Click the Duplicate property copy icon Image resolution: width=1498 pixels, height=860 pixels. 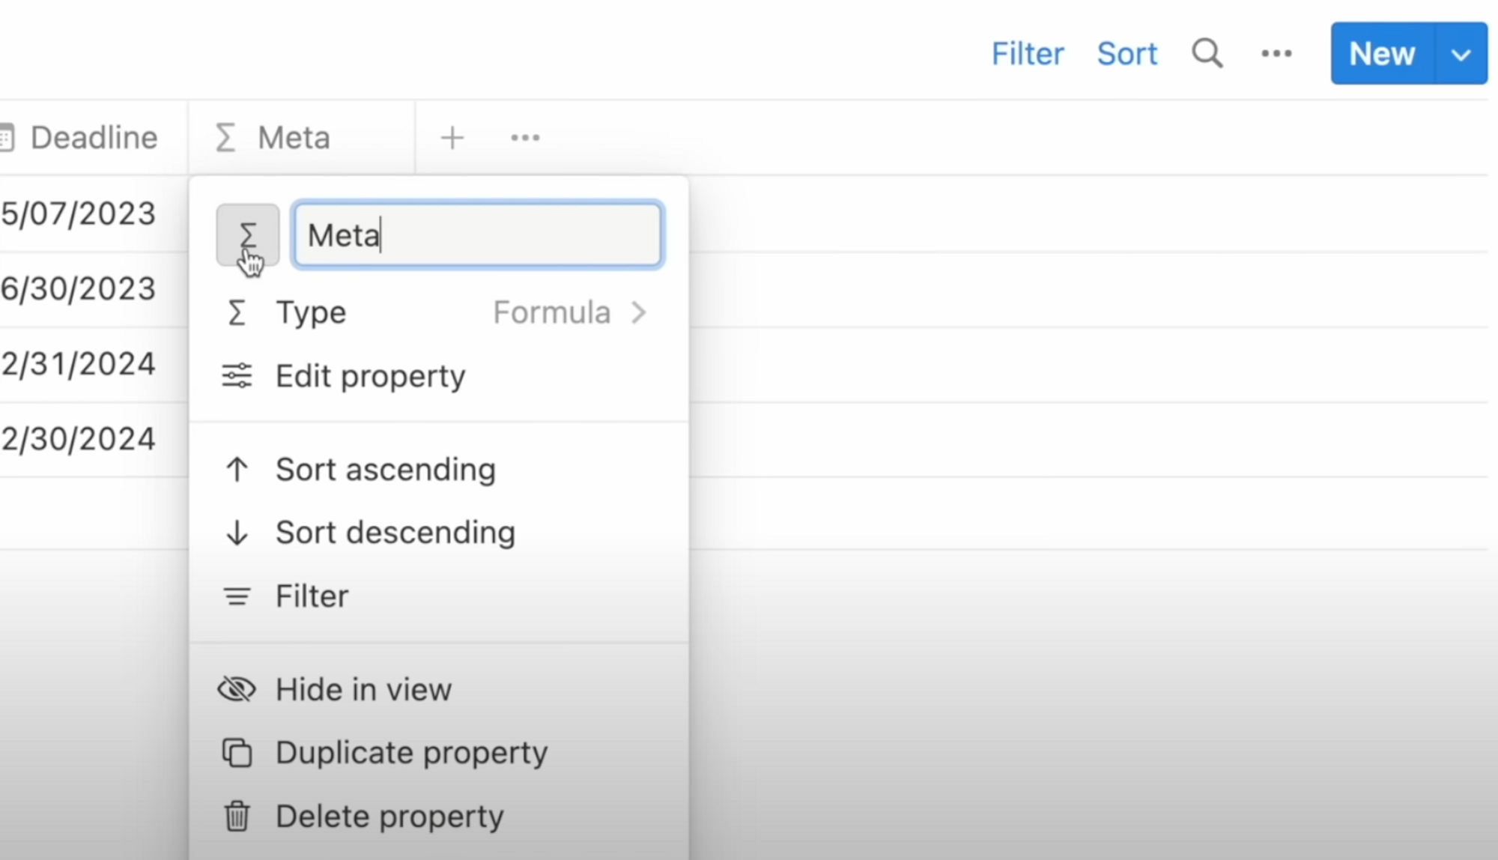point(237,753)
